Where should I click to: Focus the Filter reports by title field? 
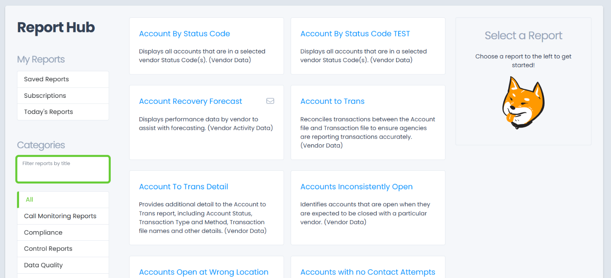tap(63, 169)
